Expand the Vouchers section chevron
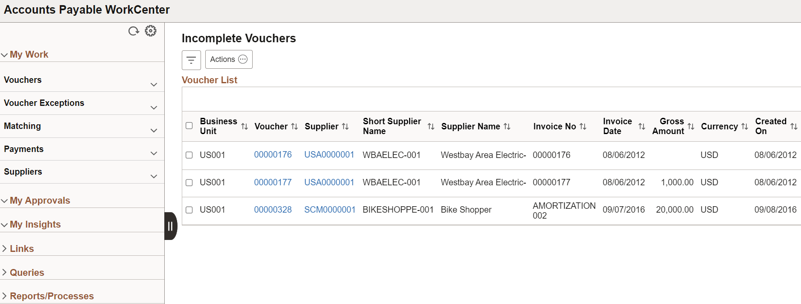801x304 pixels. pyautogui.click(x=154, y=85)
